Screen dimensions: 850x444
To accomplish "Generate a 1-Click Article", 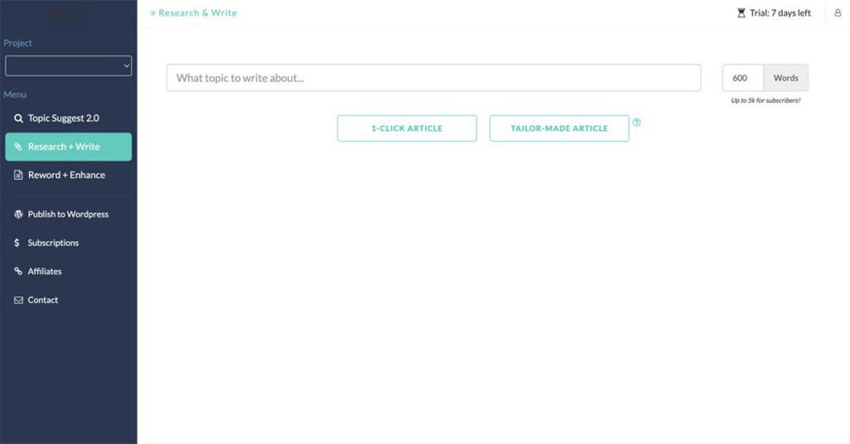I will [x=406, y=128].
